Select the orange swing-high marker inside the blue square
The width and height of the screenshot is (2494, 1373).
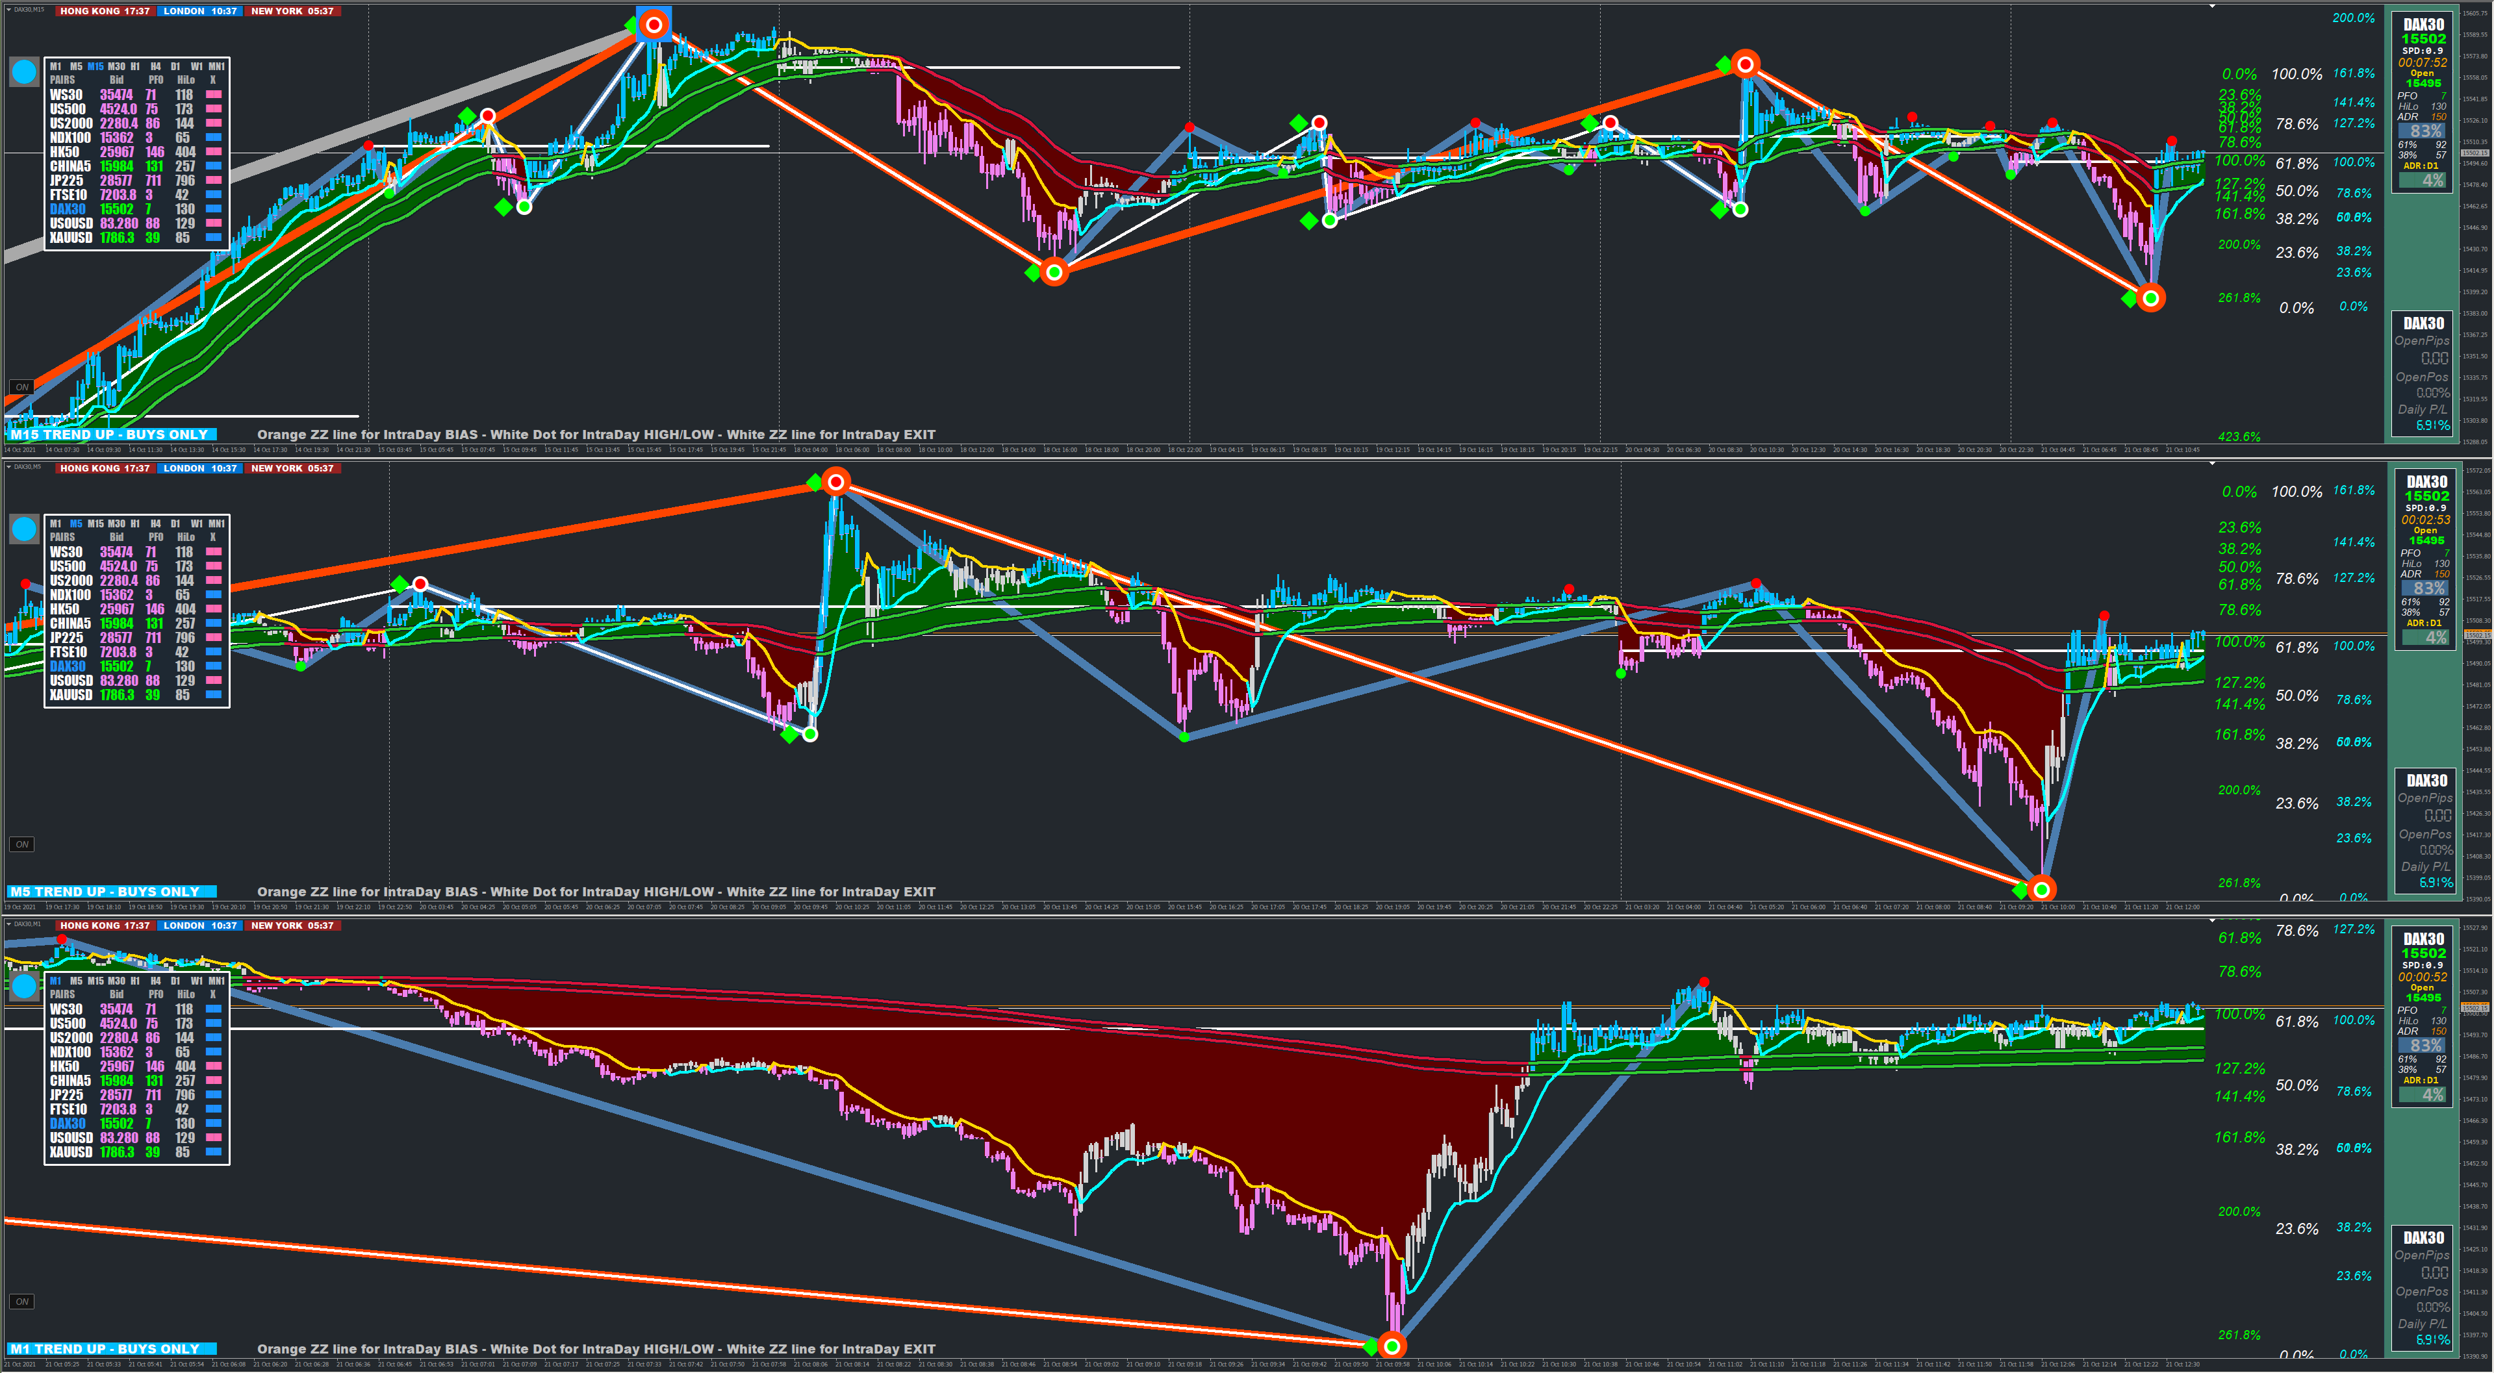(654, 24)
